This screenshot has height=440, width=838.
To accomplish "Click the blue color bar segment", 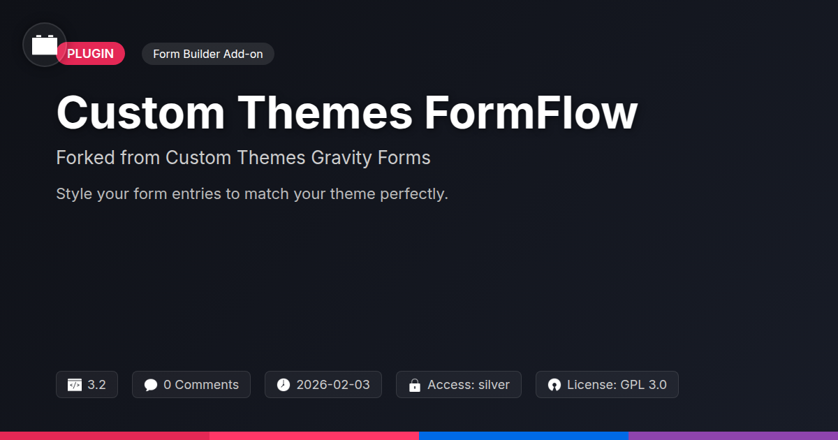I will pos(524,436).
